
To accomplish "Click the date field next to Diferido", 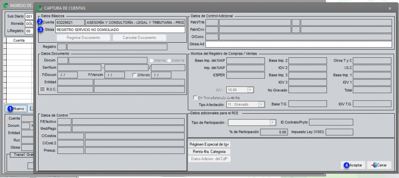I will [x=161, y=75].
